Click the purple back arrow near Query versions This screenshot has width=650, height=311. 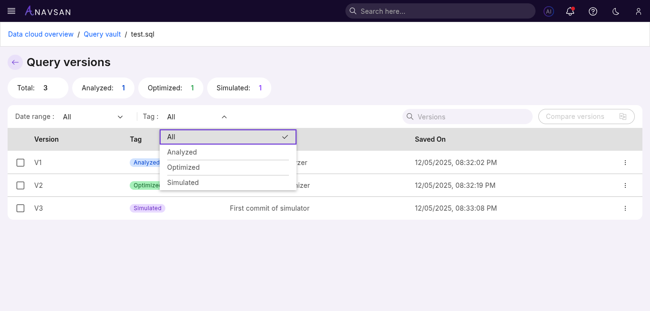(x=15, y=62)
